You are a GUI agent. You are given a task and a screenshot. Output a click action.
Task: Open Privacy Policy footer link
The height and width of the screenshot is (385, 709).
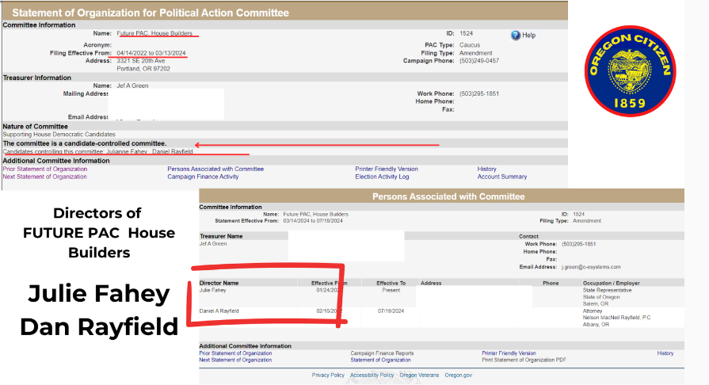pyautogui.click(x=328, y=375)
